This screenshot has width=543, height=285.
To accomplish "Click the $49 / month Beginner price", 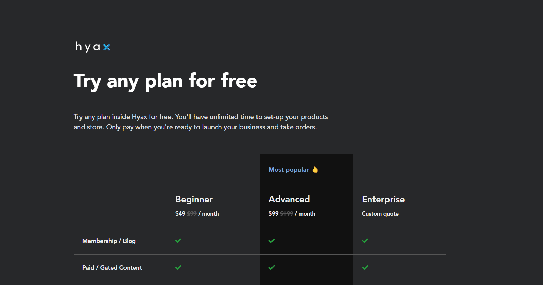I will [x=197, y=213].
